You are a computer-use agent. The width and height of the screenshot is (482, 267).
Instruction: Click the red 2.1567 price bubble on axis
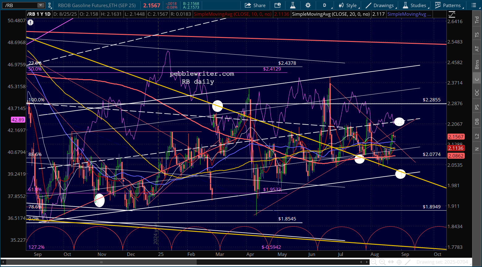pyautogui.click(x=456, y=137)
